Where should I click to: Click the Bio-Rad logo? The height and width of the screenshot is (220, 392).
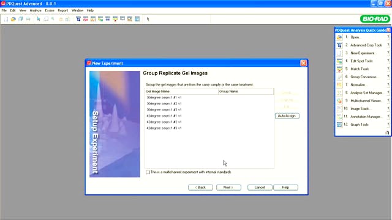(375, 19)
